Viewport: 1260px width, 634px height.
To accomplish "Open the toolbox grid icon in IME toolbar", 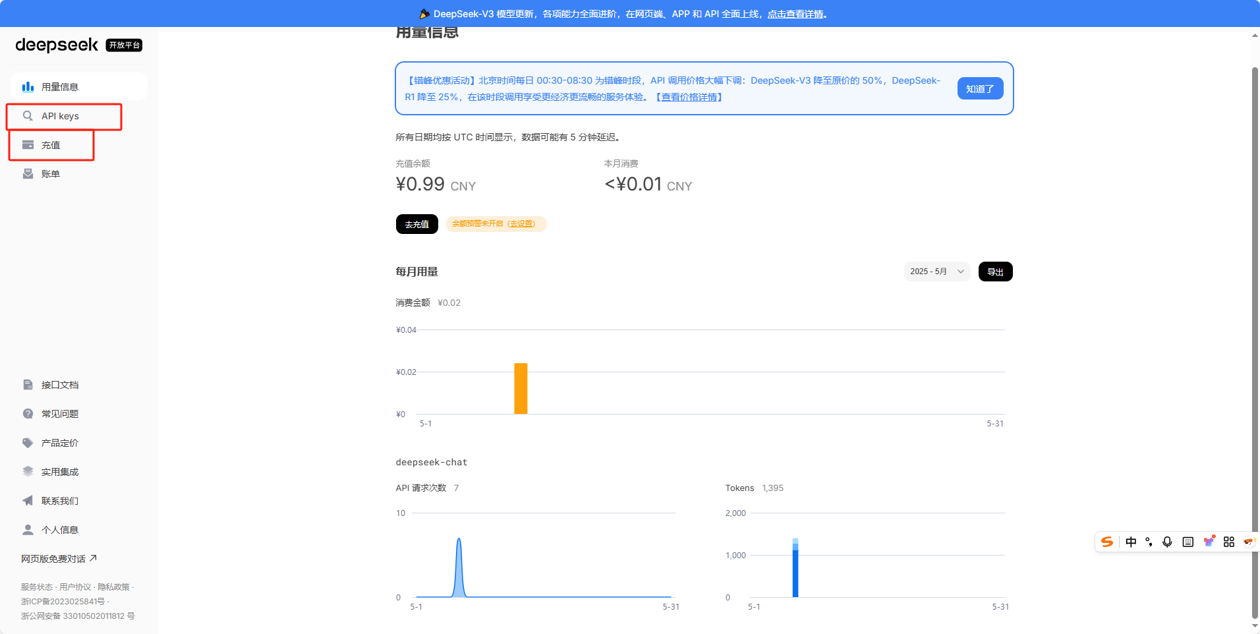I will [x=1229, y=542].
